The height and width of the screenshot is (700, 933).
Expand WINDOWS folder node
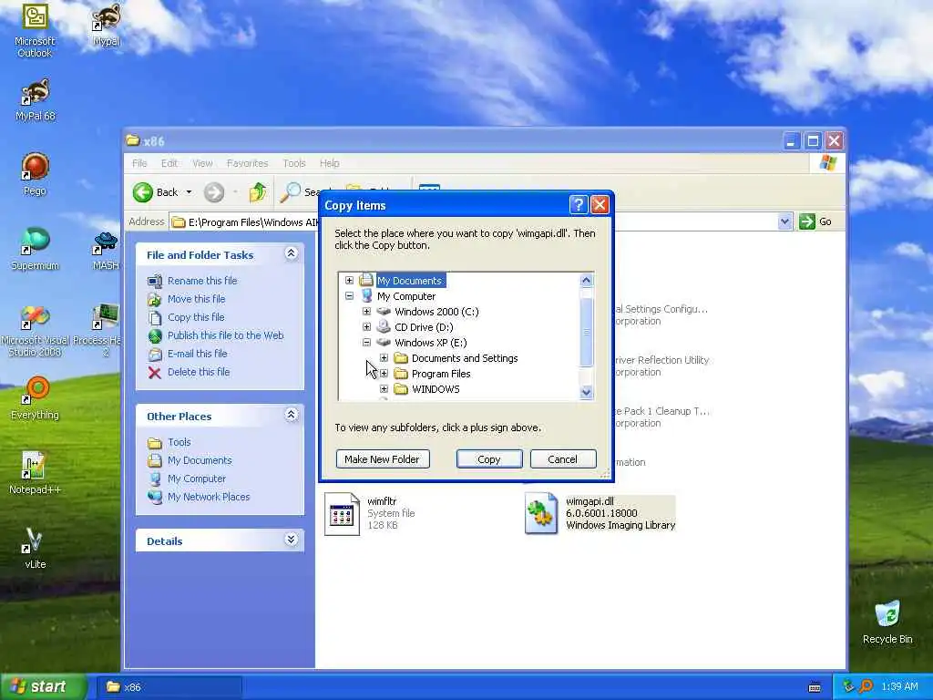[384, 388]
